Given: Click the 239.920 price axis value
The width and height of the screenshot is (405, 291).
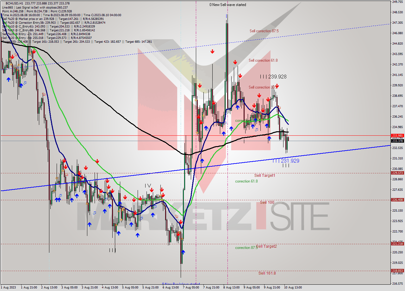Looking at the screenshot, I should [x=397, y=85].
